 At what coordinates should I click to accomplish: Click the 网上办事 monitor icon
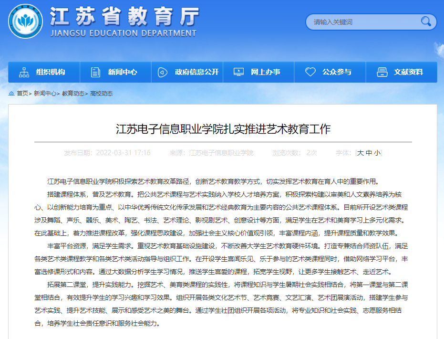238,72
